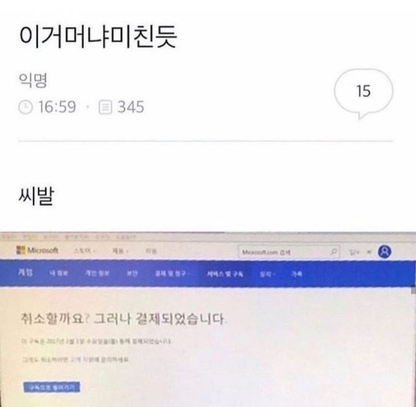416x407 pixels.
Task: Click the Microsoft logo
Action: click(38, 250)
